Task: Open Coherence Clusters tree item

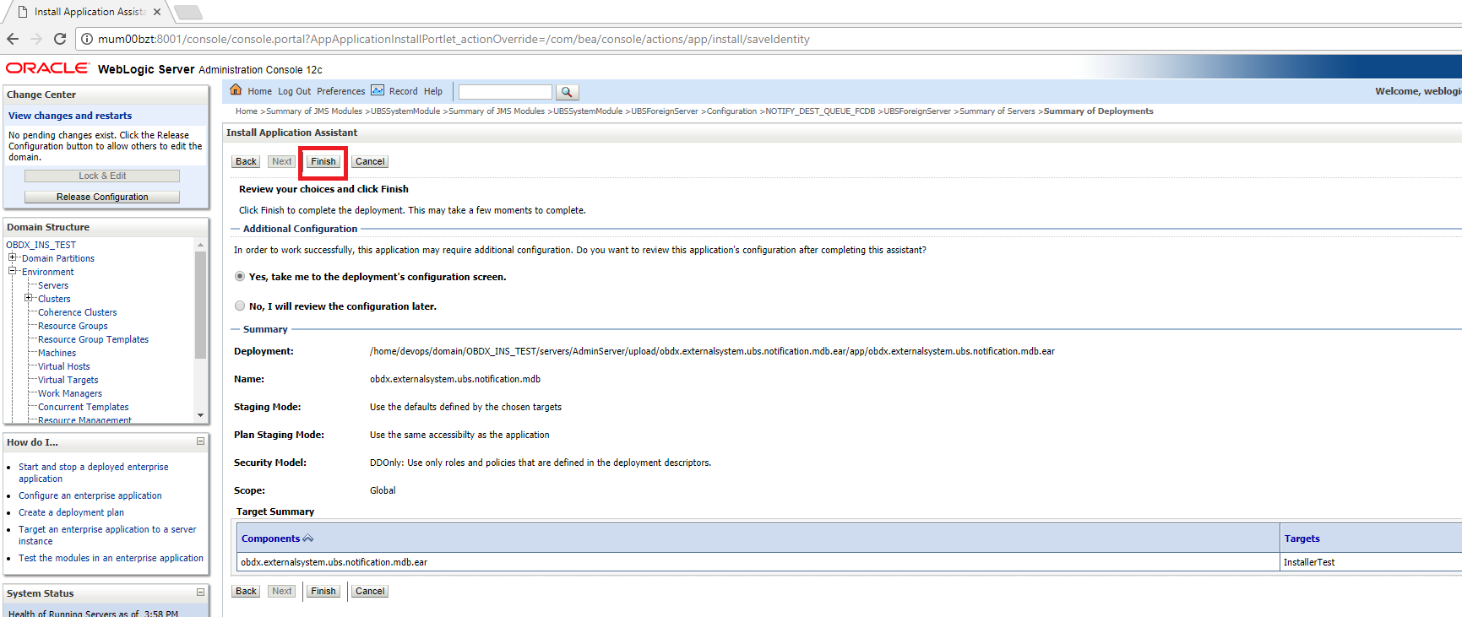Action: click(x=77, y=312)
